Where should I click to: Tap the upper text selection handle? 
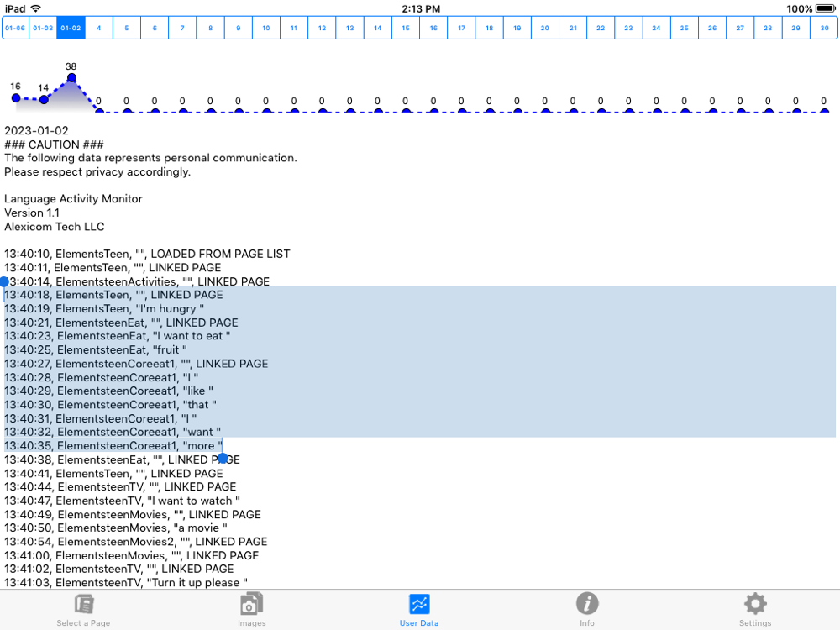(x=4, y=281)
